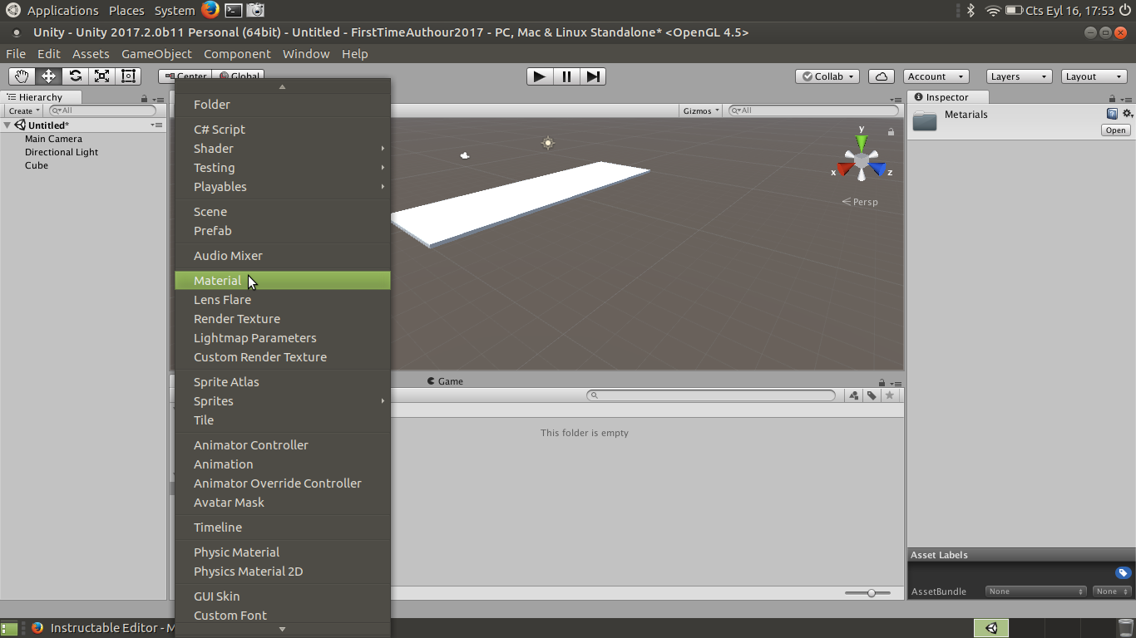Toggle the Project panel lock
Viewport: 1136px width, 638px height.
pyautogui.click(x=883, y=381)
